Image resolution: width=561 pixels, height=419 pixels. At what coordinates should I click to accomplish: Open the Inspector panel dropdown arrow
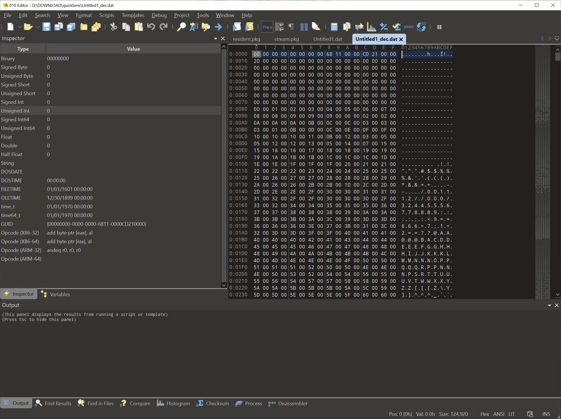[x=215, y=39]
